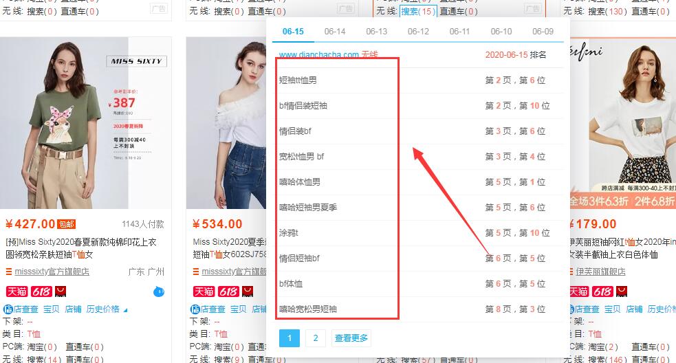Open www.dianchacha.com link in popup

319,55
